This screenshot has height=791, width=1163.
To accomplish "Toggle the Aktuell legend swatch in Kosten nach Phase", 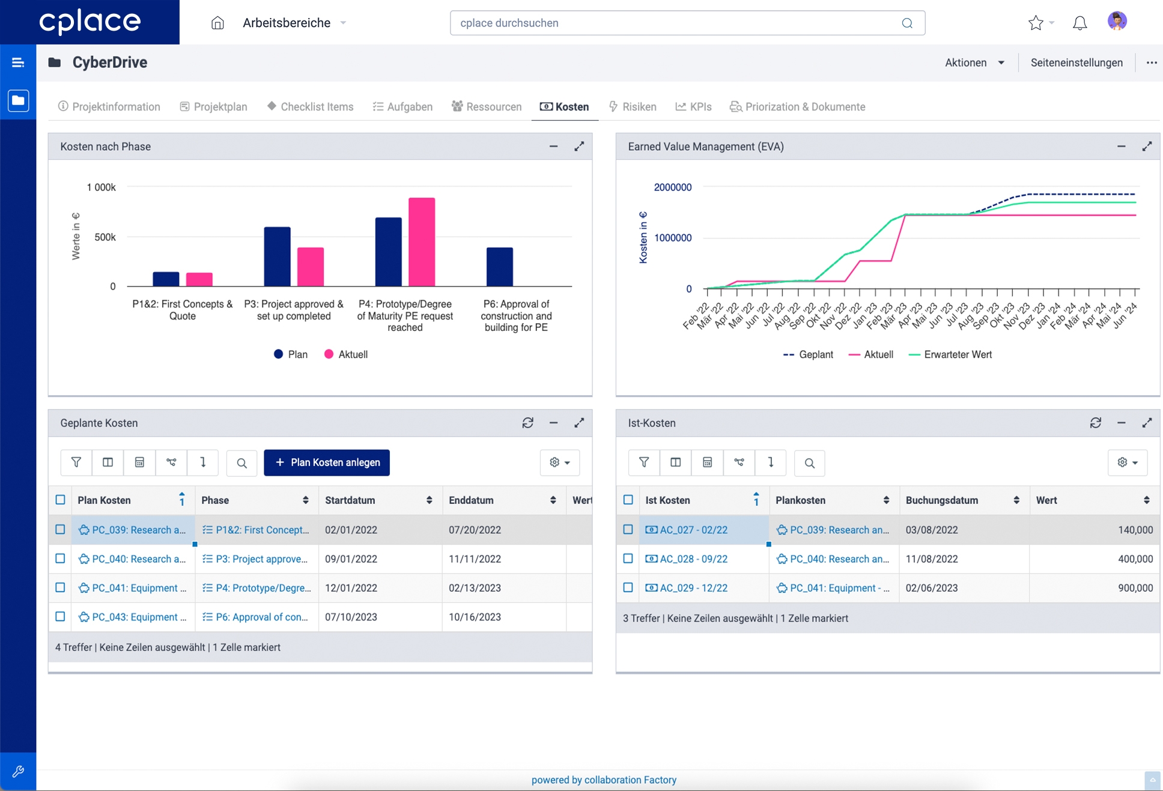I will [x=329, y=354].
